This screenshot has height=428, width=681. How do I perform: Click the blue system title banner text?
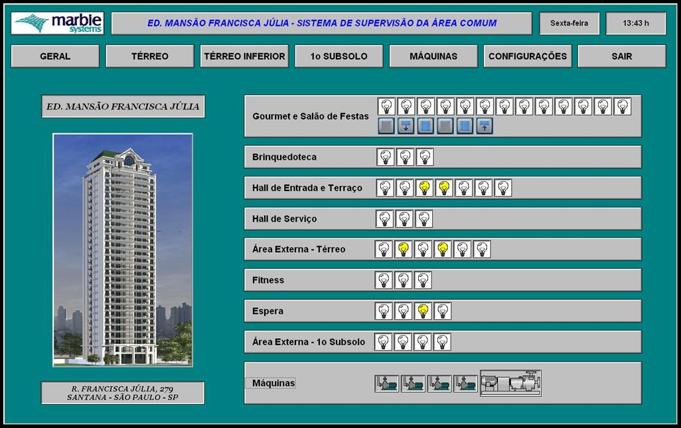(322, 23)
